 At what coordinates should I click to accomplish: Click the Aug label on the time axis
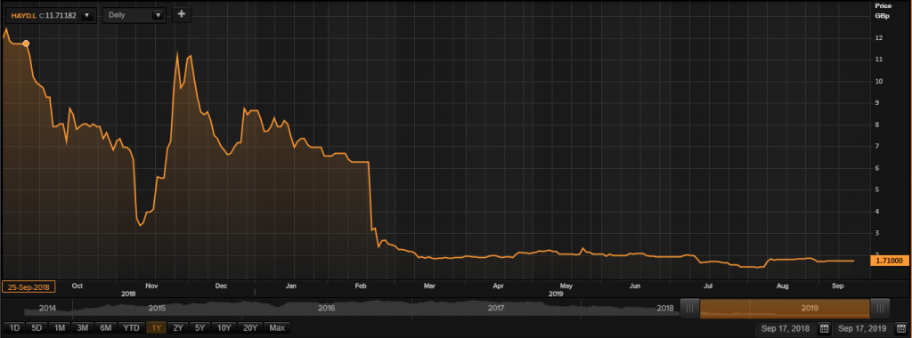click(783, 286)
